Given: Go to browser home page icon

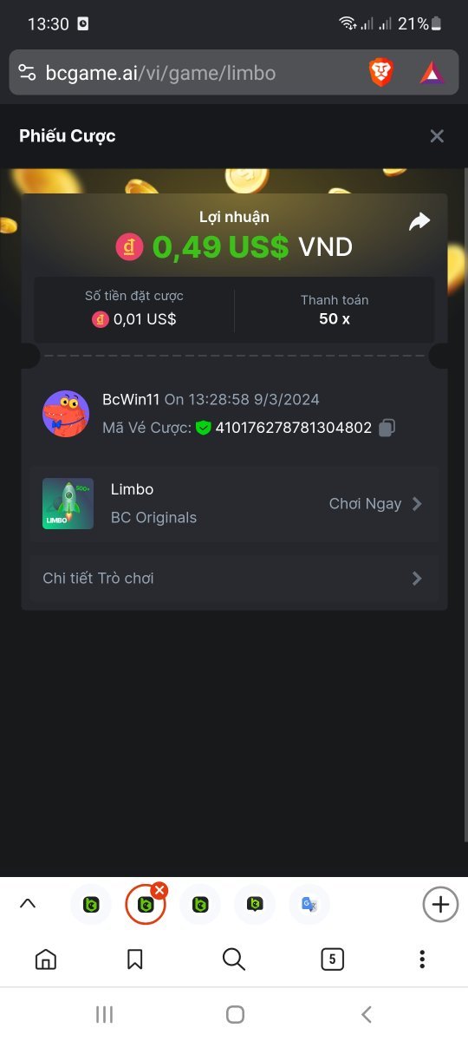Looking at the screenshot, I should point(46,959).
